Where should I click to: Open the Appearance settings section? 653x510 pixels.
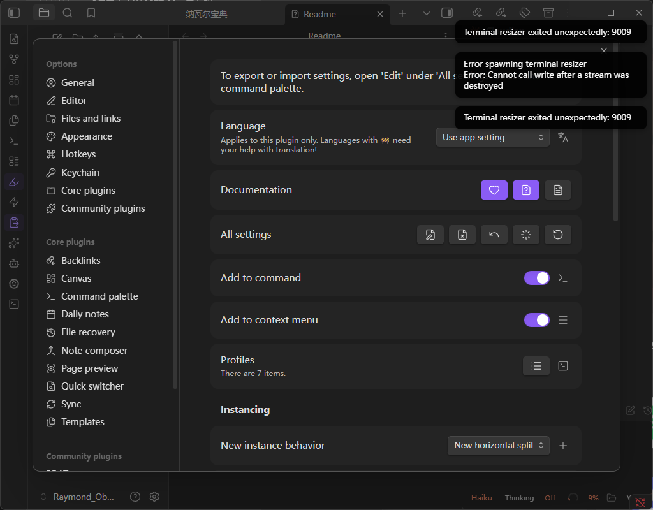tap(86, 136)
